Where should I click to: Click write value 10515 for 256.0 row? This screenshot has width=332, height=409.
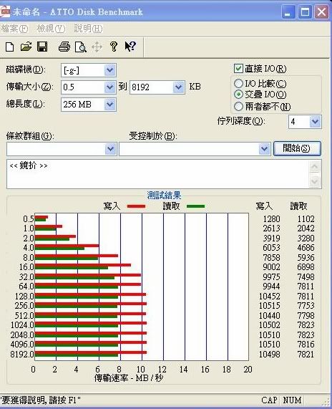[x=270, y=305]
